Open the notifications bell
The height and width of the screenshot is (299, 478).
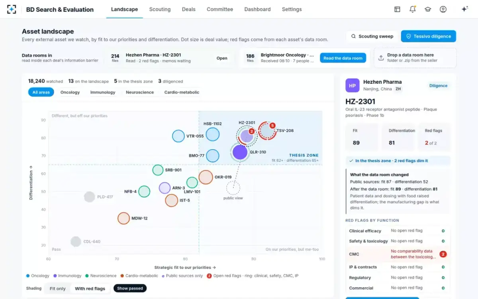[x=413, y=9]
